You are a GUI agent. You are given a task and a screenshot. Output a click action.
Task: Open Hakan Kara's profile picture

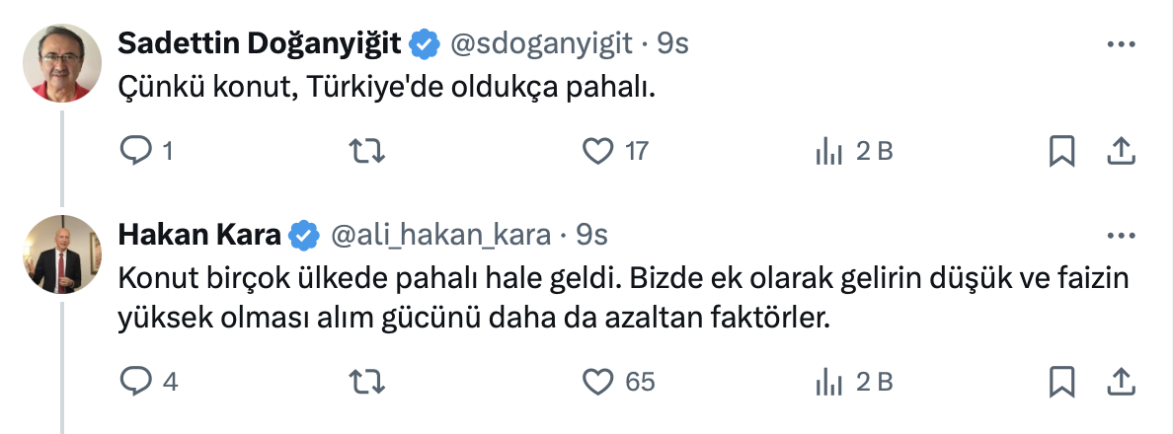click(61, 254)
